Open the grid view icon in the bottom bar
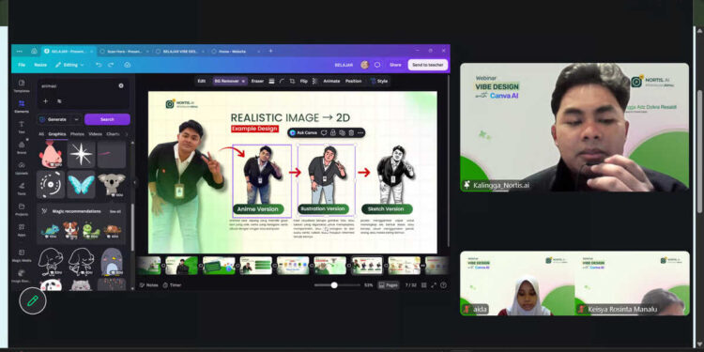 coord(424,285)
